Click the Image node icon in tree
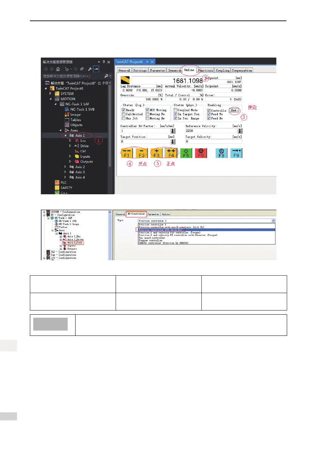The width and height of the screenshot is (317, 451). pyautogui.click(x=67, y=114)
